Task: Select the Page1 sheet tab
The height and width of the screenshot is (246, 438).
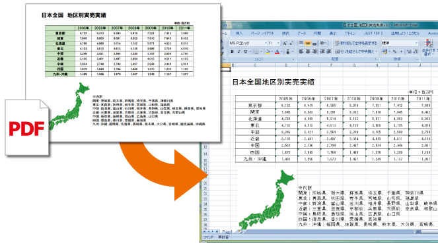Action: click(x=227, y=231)
